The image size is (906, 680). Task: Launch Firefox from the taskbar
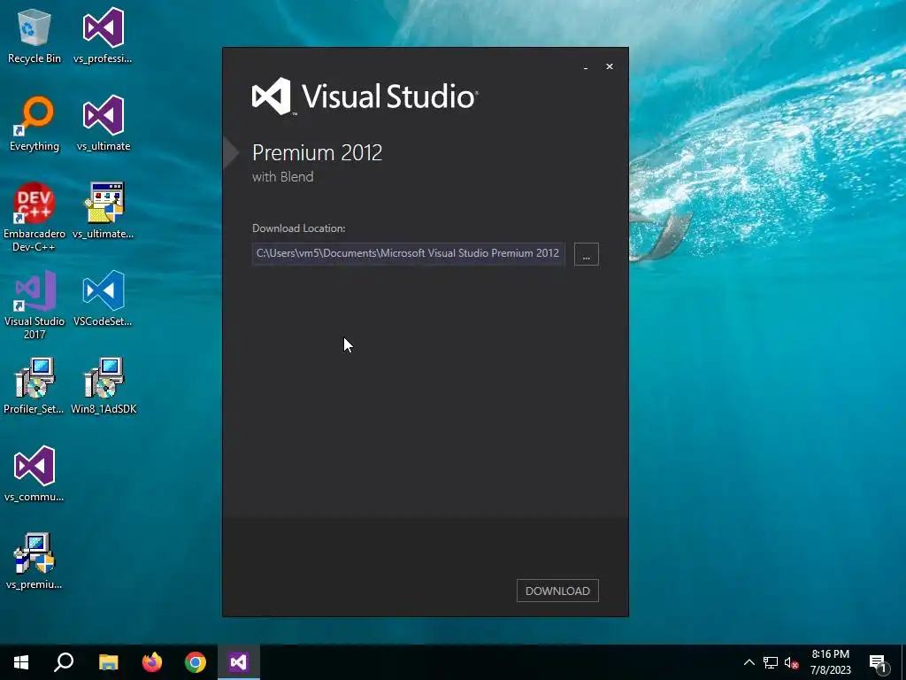point(152,662)
